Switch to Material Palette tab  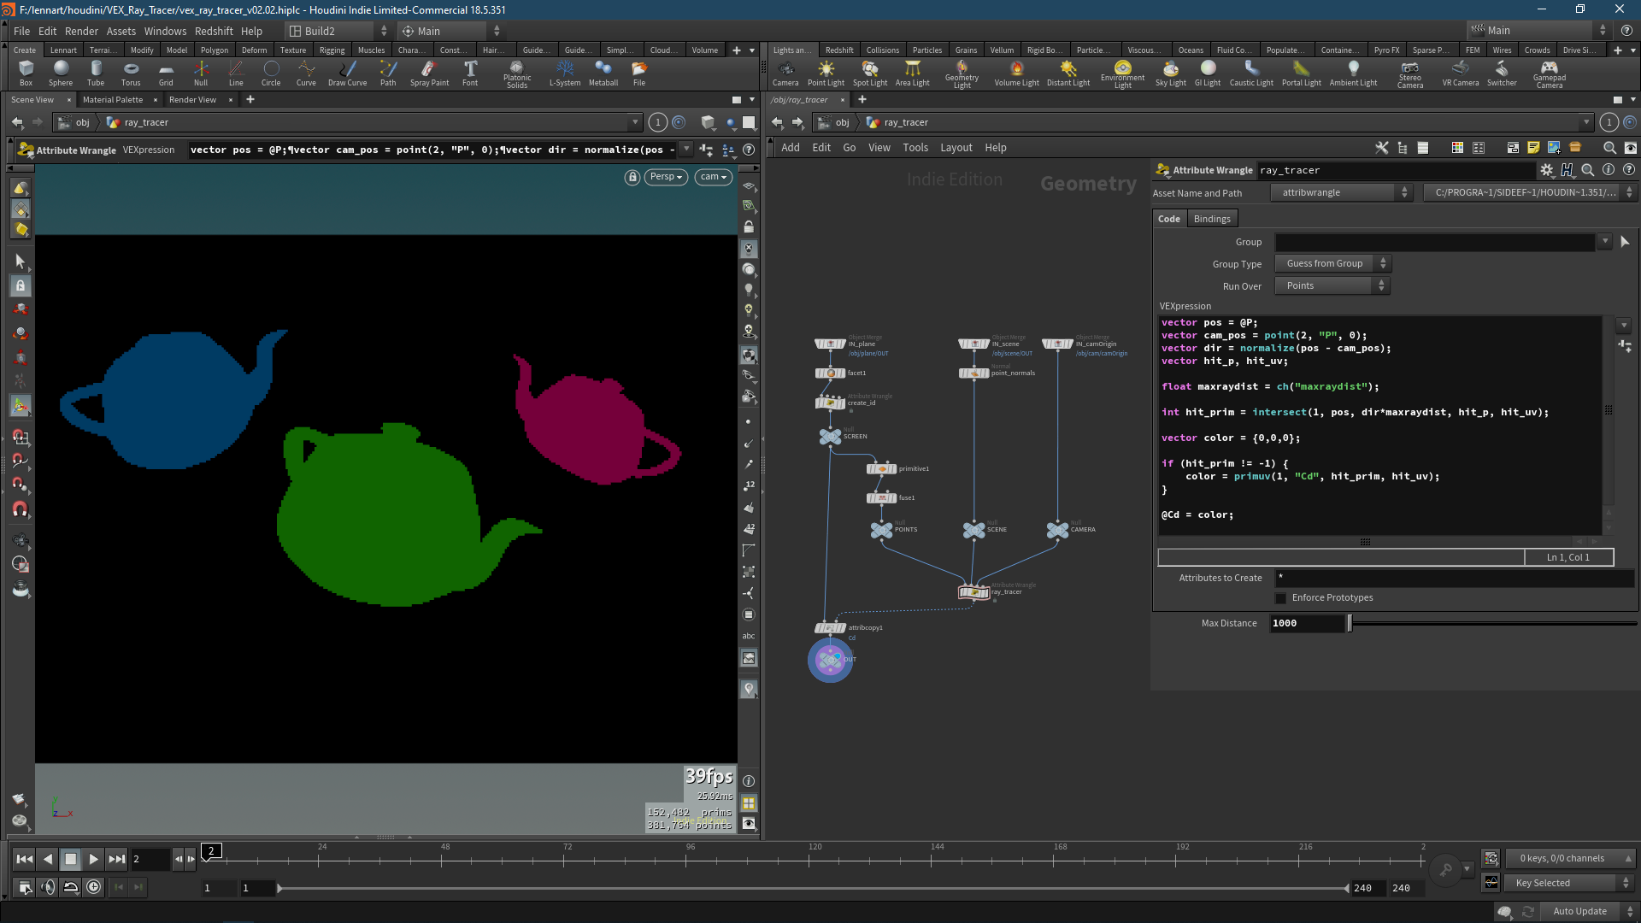pyautogui.click(x=113, y=99)
